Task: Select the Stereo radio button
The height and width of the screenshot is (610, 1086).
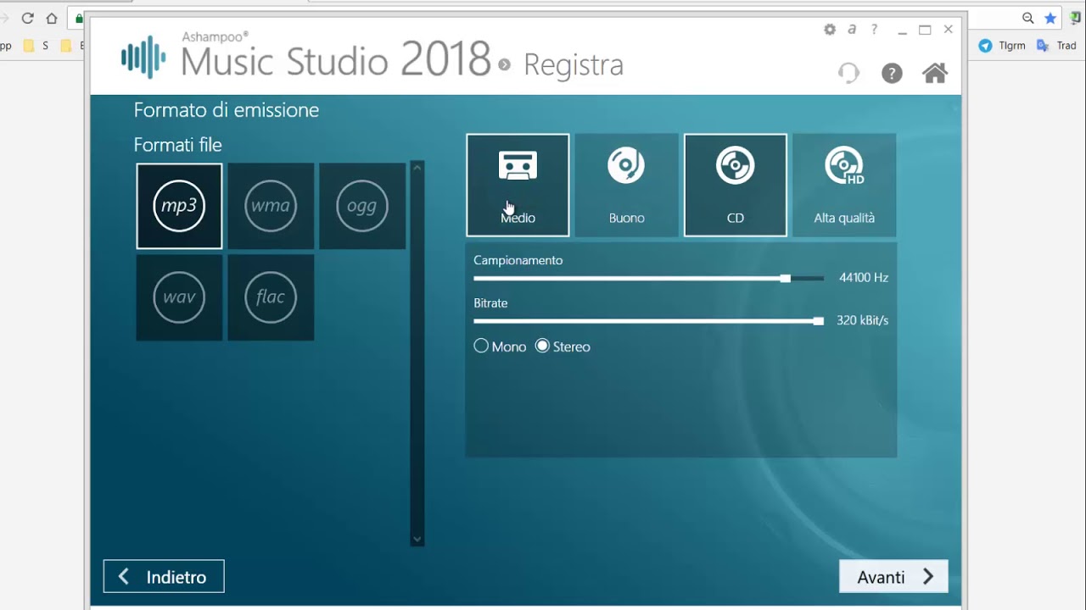Action: pos(542,346)
